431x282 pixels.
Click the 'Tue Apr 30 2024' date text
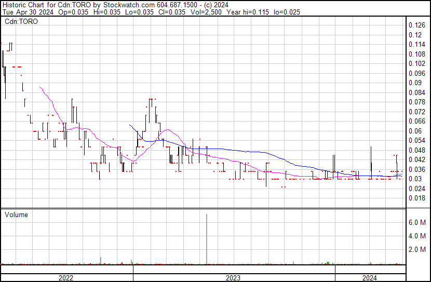coord(28,12)
